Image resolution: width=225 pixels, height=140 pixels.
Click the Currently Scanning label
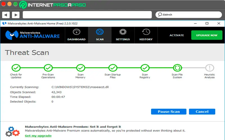coord(24,87)
